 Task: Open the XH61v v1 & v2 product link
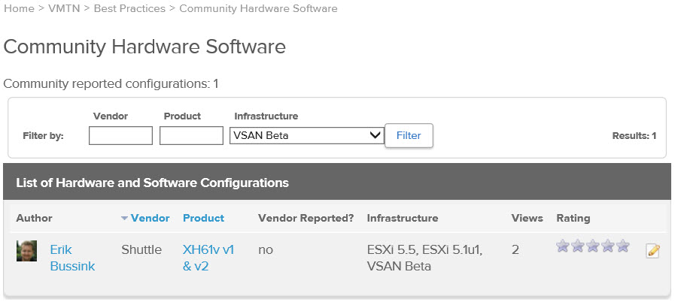point(208,258)
